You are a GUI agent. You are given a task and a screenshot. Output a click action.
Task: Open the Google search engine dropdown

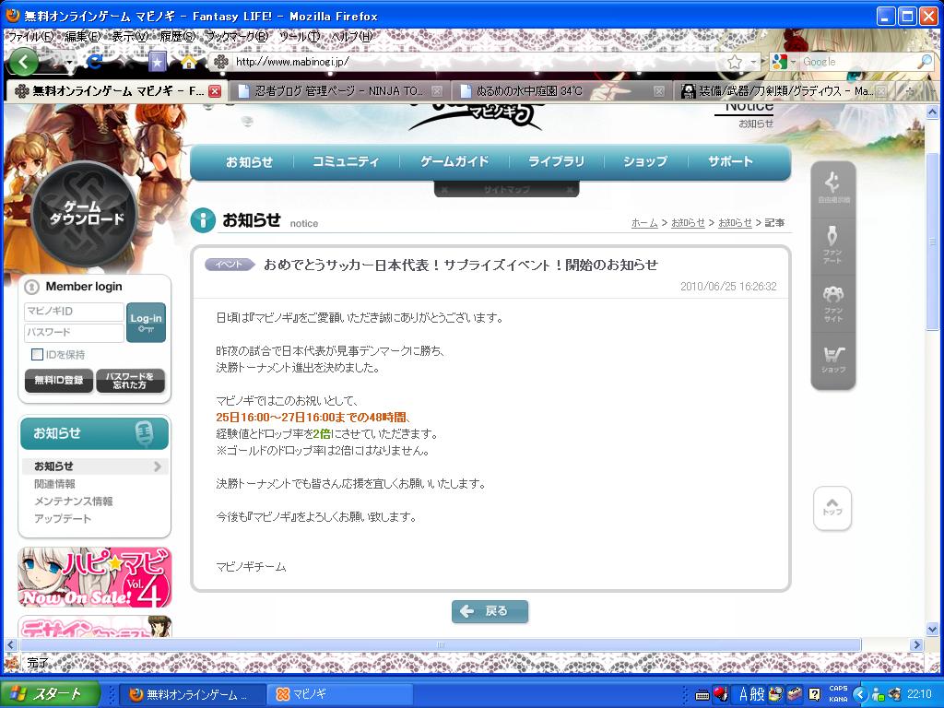click(x=784, y=62)
